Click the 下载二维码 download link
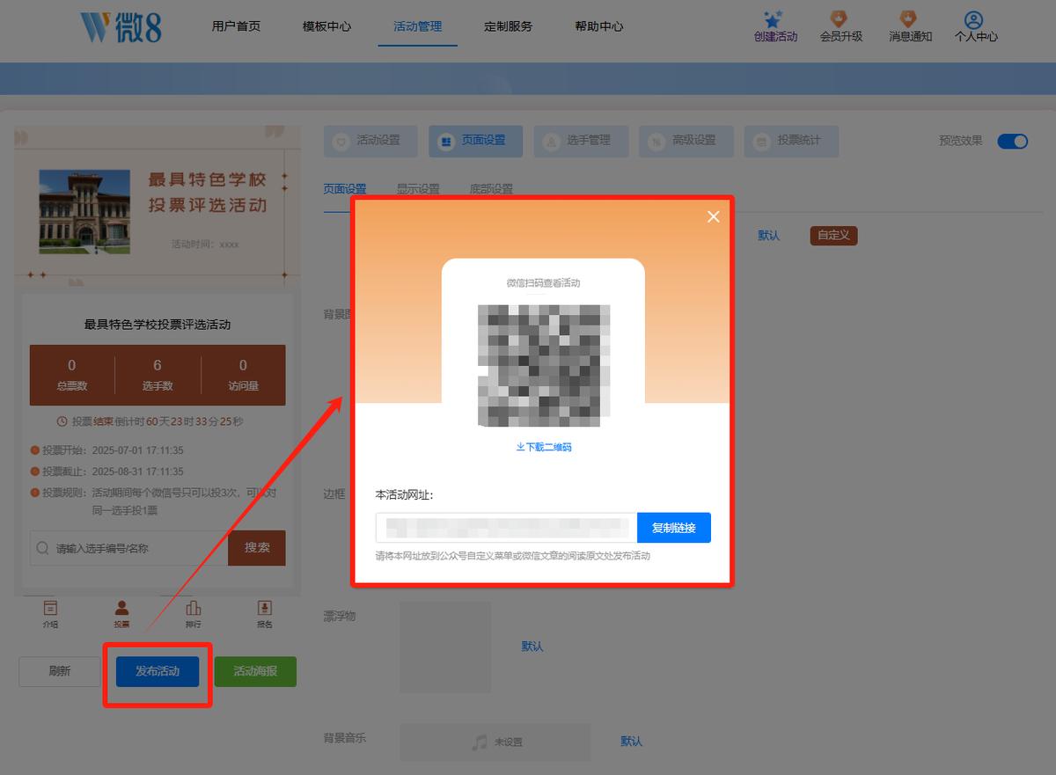 [544, 448]
